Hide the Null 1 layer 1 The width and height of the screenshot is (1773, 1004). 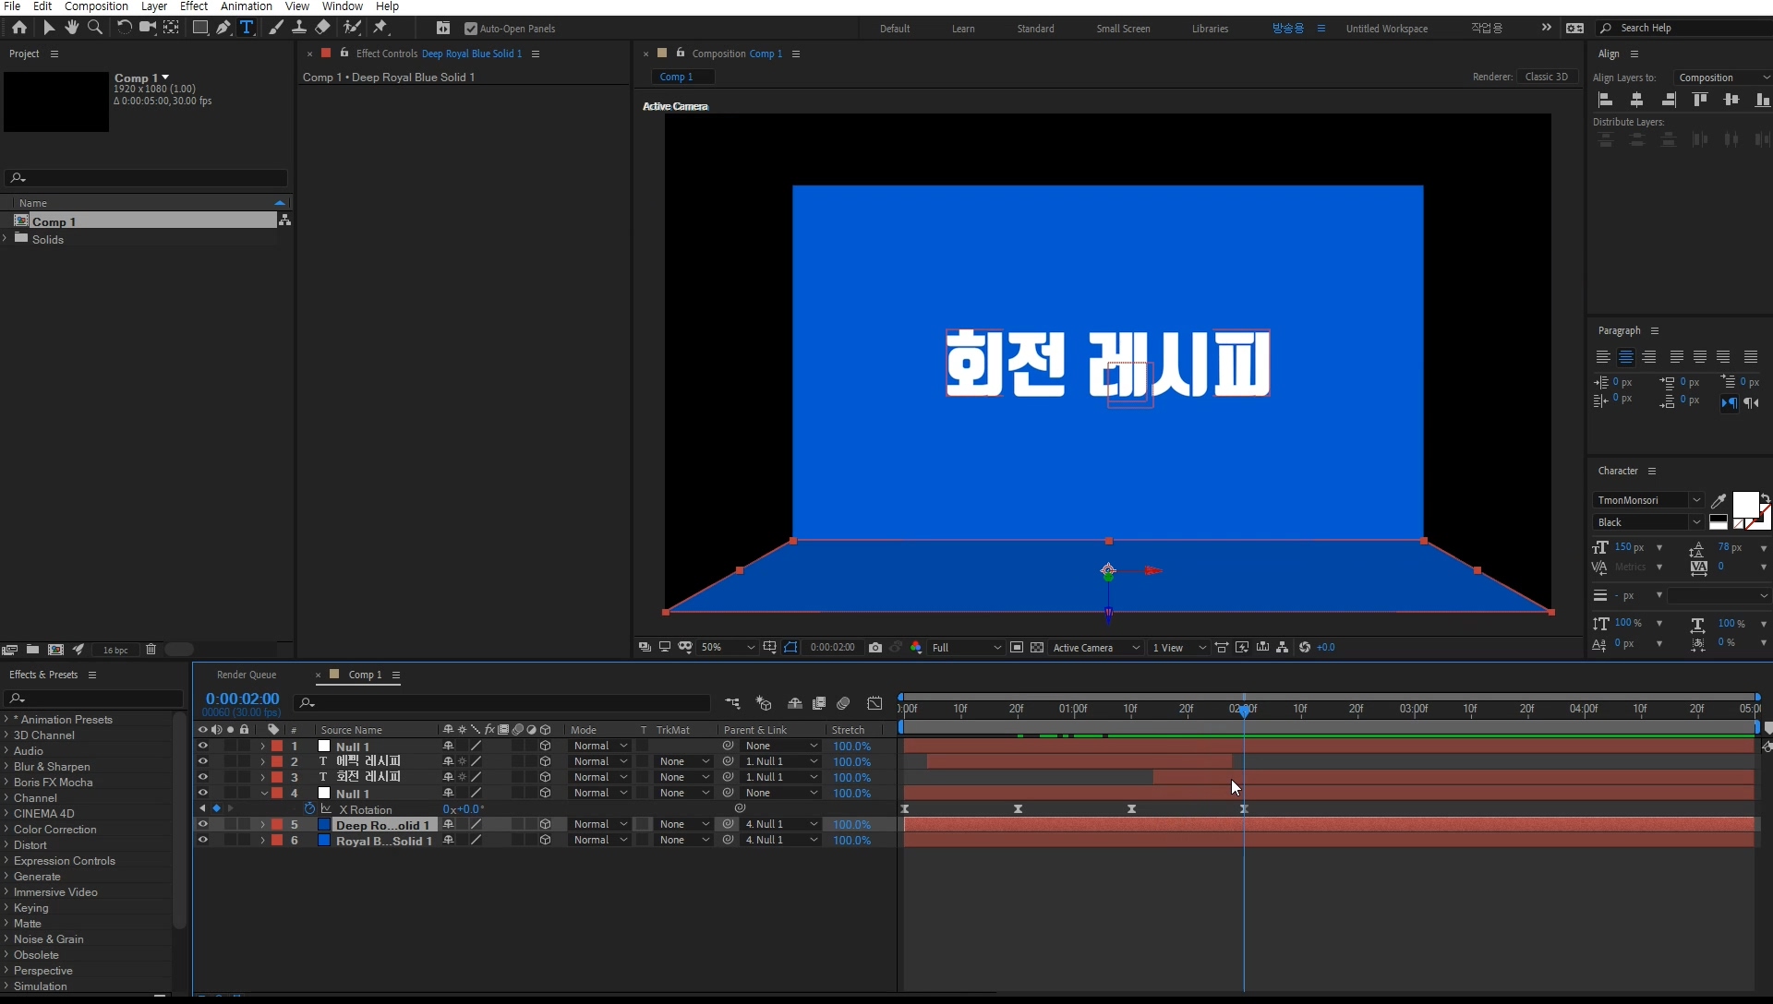coord(202,746)
